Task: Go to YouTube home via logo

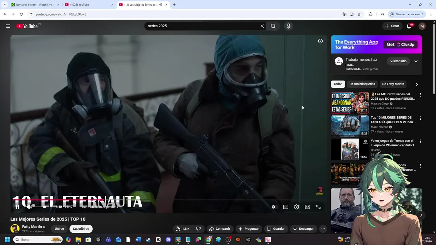Action: pos(27,26)
